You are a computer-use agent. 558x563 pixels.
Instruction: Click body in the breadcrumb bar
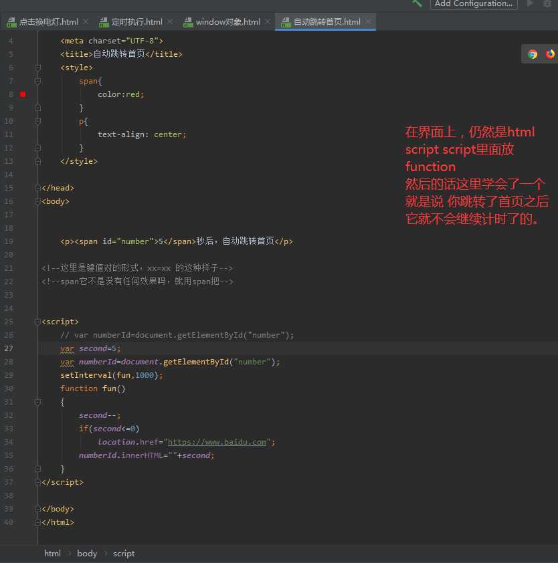coord(87,554)
